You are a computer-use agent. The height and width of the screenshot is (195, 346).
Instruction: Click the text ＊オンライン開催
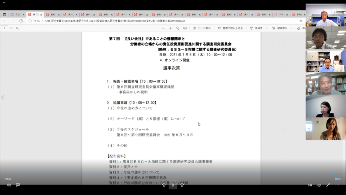point(174,60)
